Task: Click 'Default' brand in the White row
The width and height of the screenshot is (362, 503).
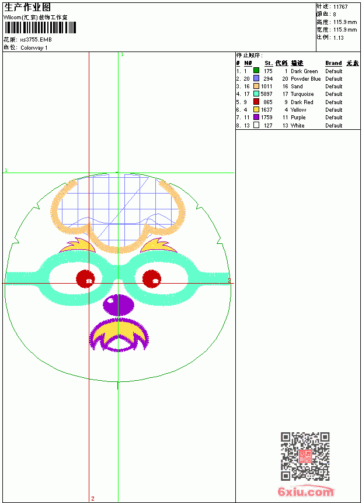Action: pos(333,125)
